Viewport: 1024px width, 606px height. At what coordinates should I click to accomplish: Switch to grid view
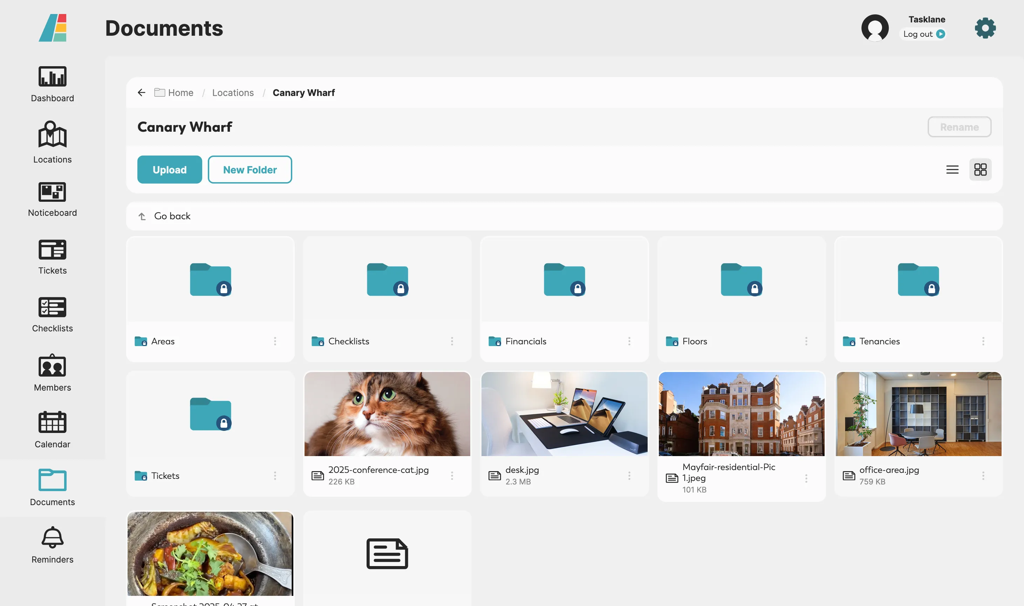click(x=980, y=170)
